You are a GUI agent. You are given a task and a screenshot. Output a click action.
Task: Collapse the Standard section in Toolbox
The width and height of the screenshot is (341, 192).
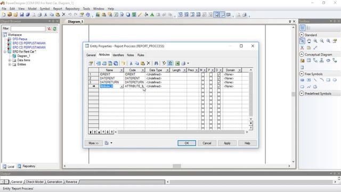pyautogui.click(x=302, y=35)
